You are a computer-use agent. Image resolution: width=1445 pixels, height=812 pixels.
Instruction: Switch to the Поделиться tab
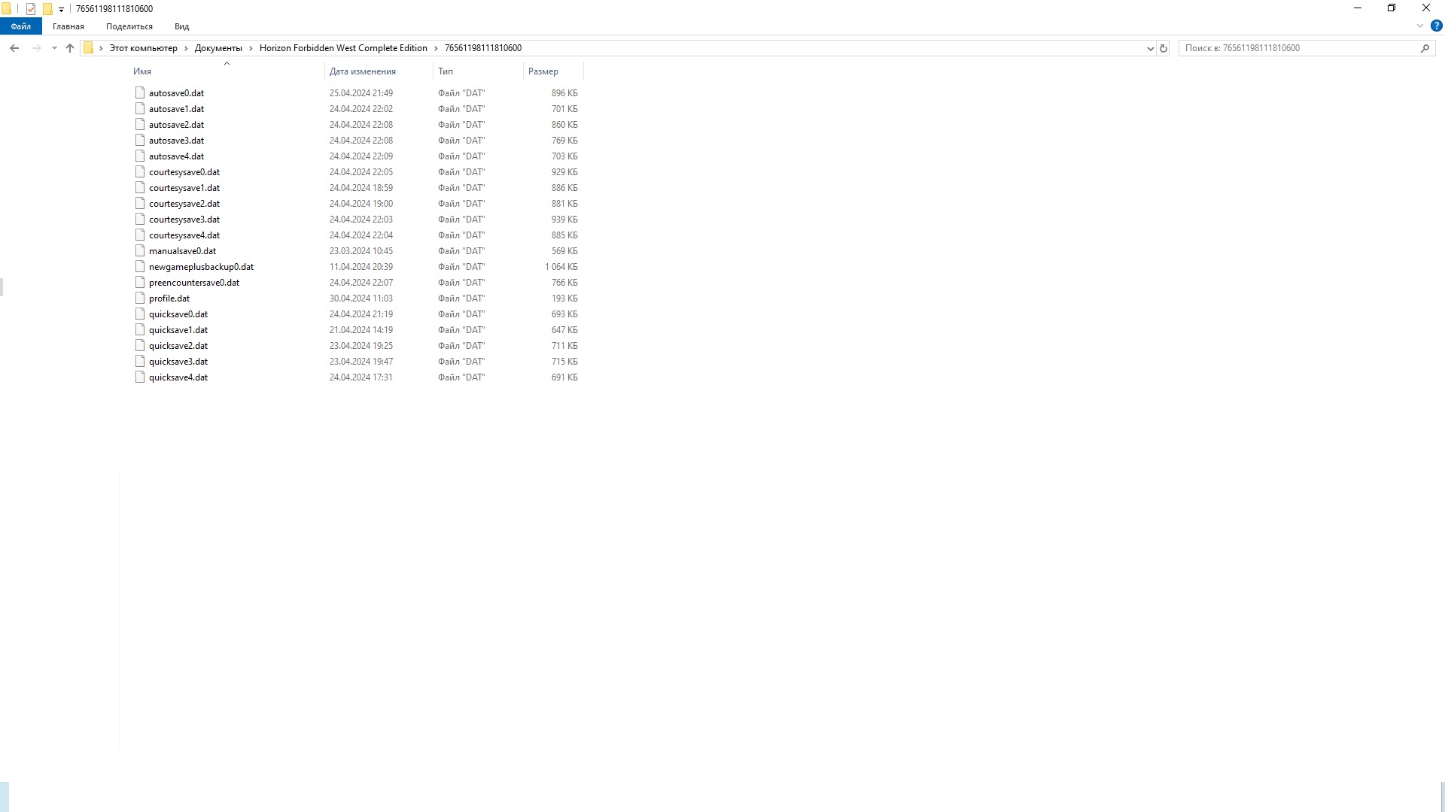(x=129, y=26)
